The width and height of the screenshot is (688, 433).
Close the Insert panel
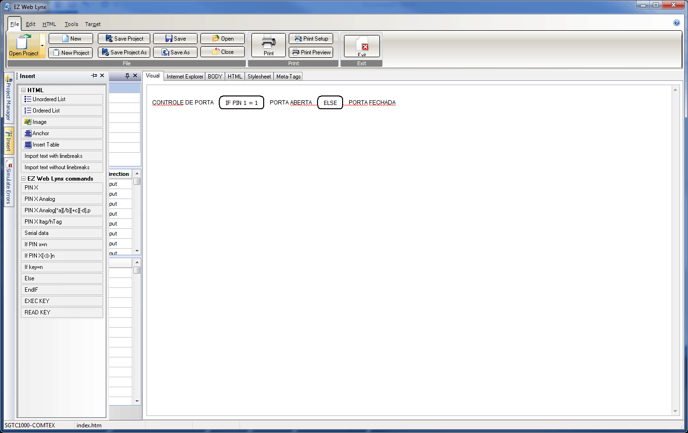click(x=102, y=76)
